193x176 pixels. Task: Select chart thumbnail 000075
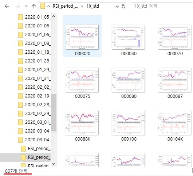coord(82,80)
